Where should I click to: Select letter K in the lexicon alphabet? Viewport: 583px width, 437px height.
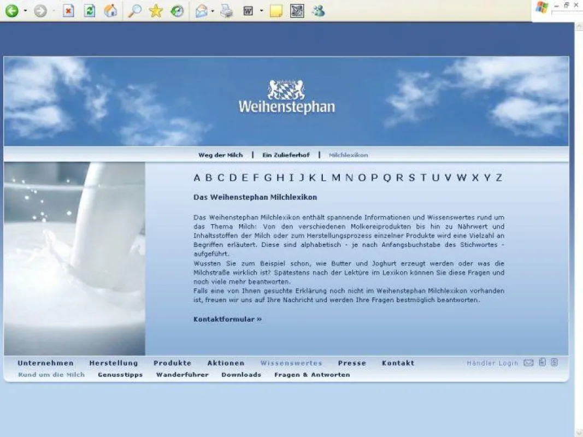[x=313, y=178]
